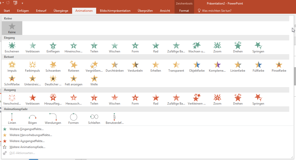Apply the Springen exit animation
Image resolution: width=296 pixels, height=160 pixels.
pyautogui.click(x=258, y=99)
